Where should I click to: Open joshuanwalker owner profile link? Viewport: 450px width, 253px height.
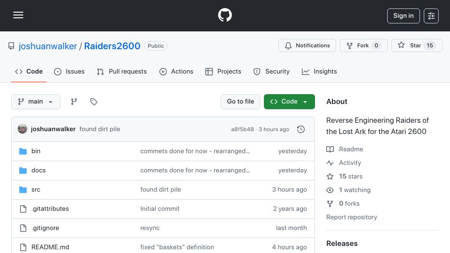(x=48, y=46)
